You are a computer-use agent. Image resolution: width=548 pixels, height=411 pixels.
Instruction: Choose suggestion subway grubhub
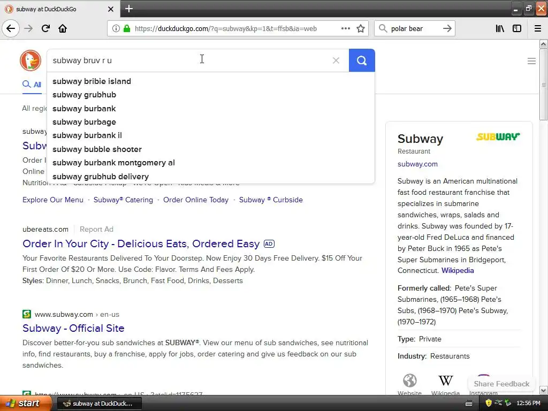(x=211, y=95)
